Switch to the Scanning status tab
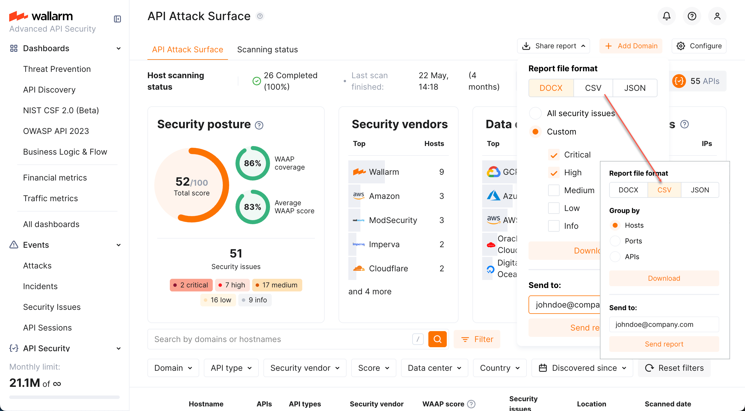Viewport: 745px width, 411px height. (267, 49)
